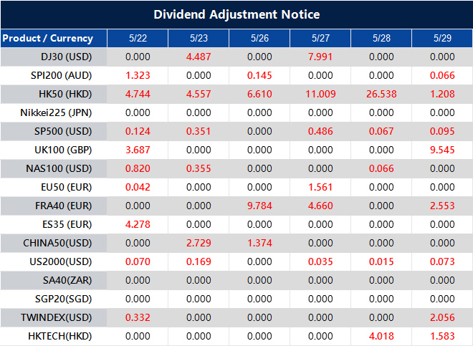Screen dimensions: 473x346
Task: Select the 4.278 dividend for ES35
Action: pyautogui.click(x=137, y=224)
